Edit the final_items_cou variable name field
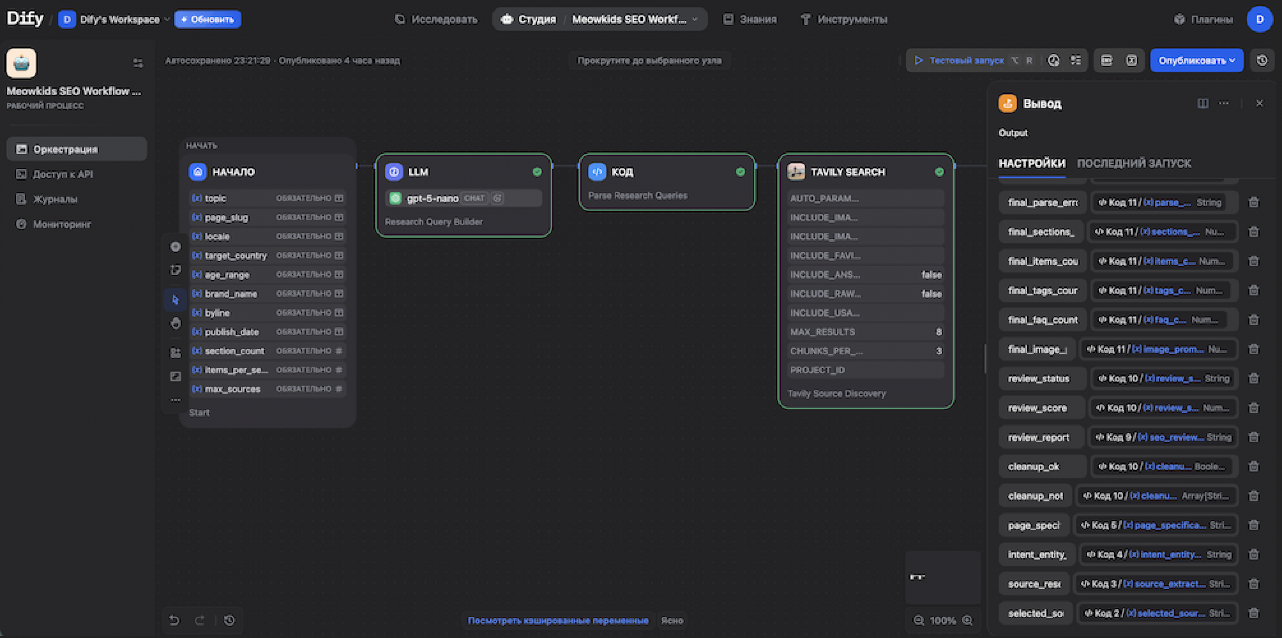Screen dimensions: 1282x638 (1043, 261)
